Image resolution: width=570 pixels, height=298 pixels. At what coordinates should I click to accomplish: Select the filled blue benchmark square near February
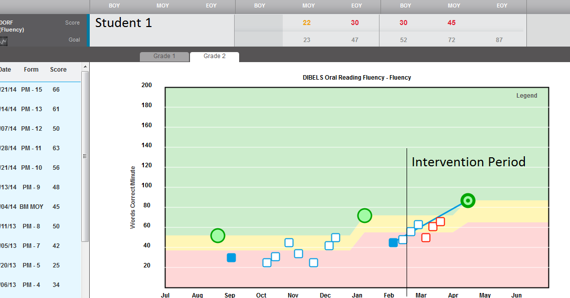[394, 243]
